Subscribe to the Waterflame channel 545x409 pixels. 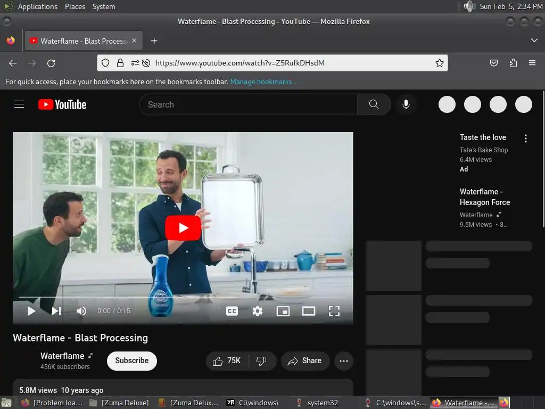pos(132,361)
